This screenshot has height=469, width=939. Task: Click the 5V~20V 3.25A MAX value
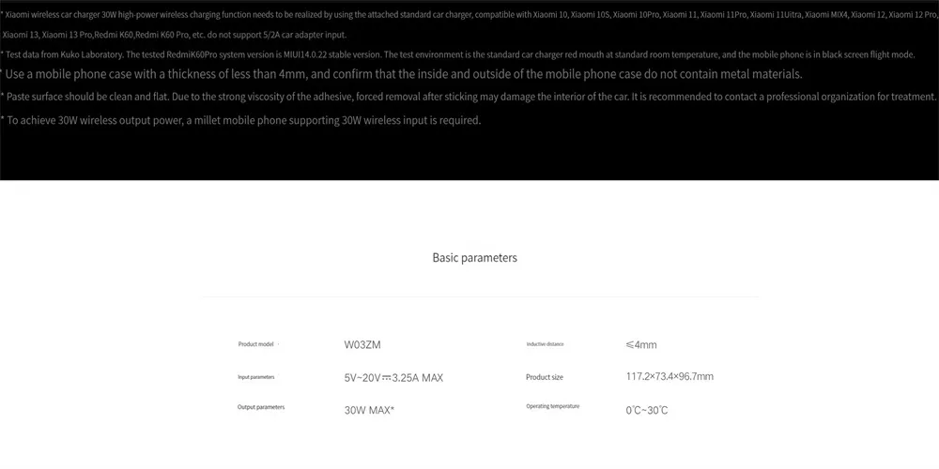(394, 378)
